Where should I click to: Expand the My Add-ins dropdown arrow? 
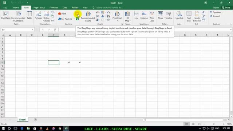pos(74,19)
